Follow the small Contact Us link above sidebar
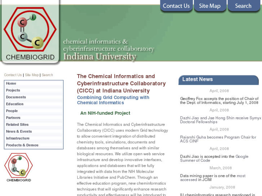The width and height of the screenshot is (262, 196). (x=13, y=75)
